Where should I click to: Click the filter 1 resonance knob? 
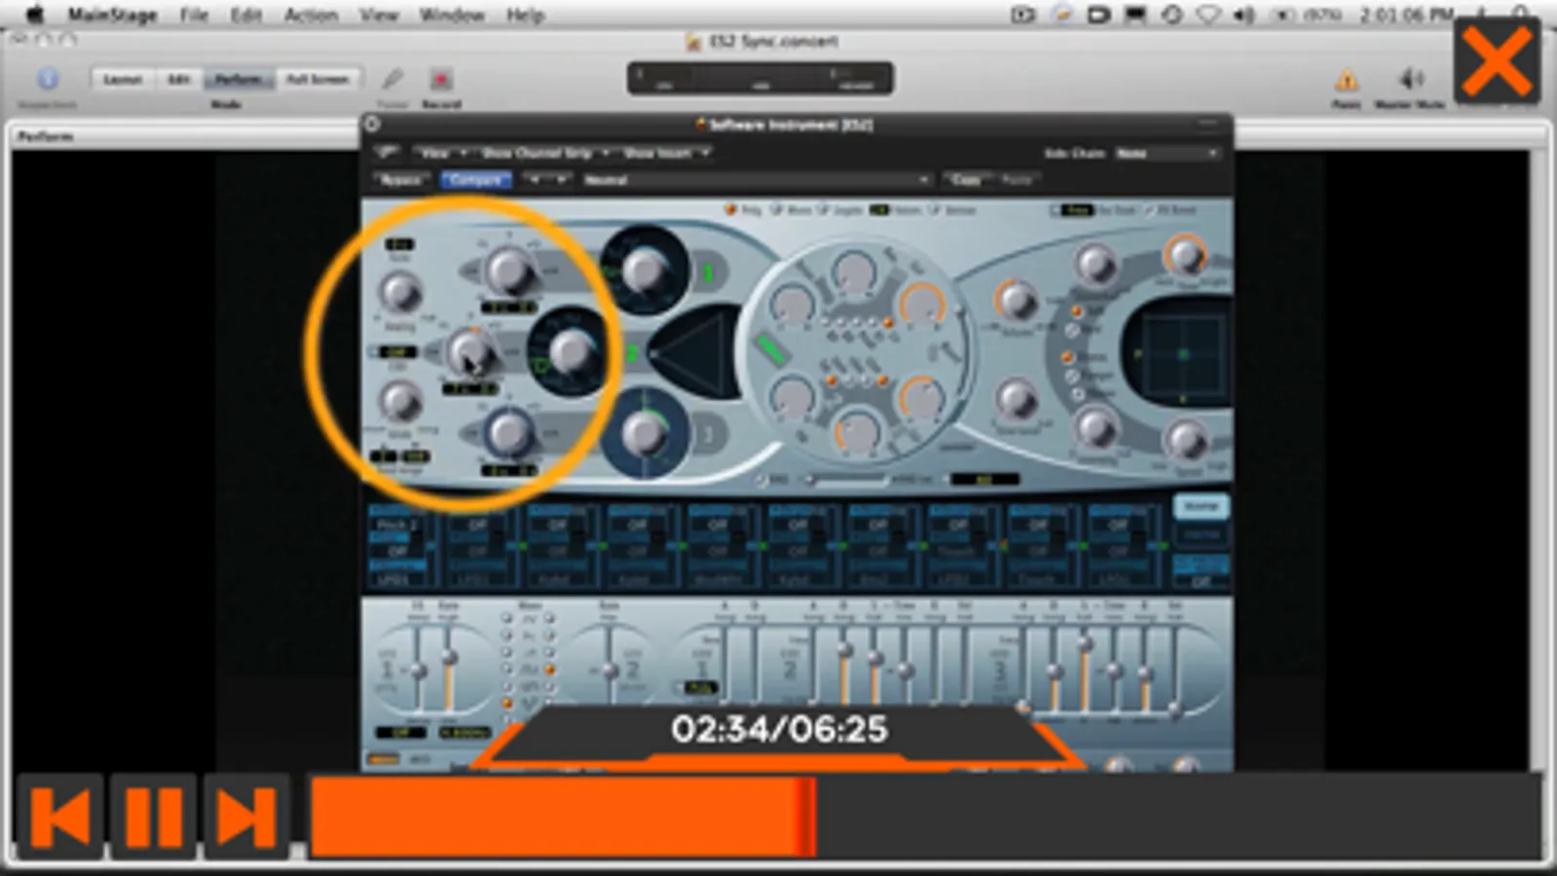[x=854, y=272]
